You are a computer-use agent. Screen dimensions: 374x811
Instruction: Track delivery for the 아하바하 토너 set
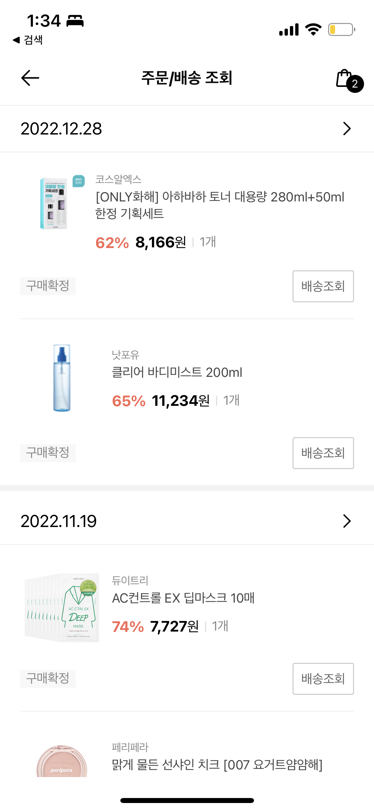pyautogui.click(x=323, y=286)
